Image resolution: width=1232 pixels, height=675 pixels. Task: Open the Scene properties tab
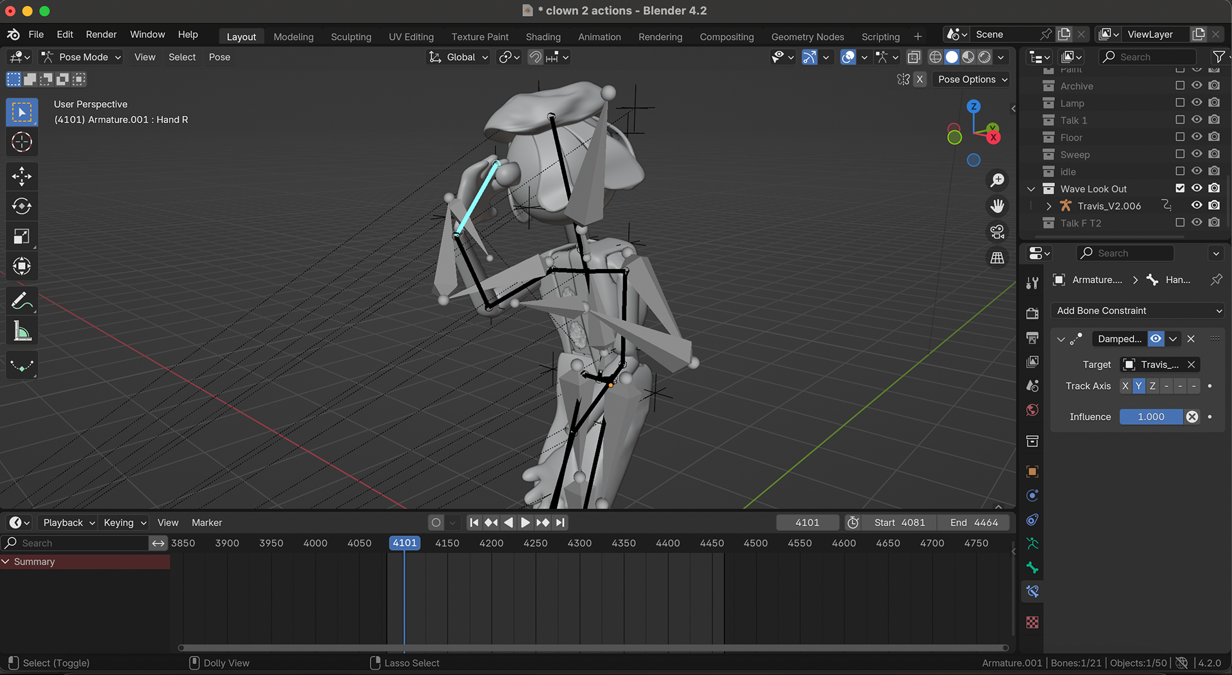[1032, 386]
